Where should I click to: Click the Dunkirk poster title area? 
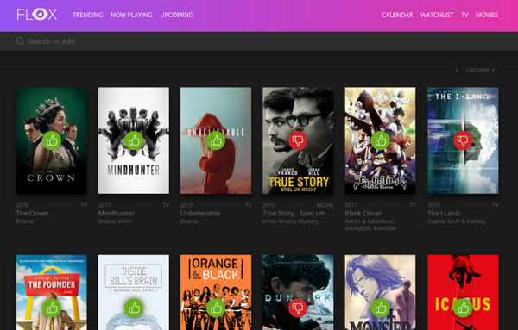298,298
